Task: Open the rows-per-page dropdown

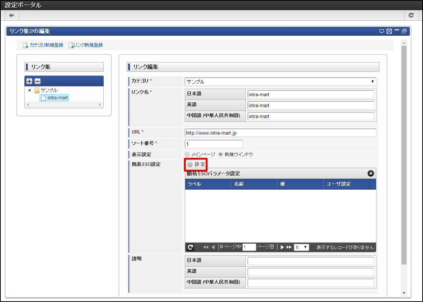Action: pyautogui.click(x=301, y=247)
